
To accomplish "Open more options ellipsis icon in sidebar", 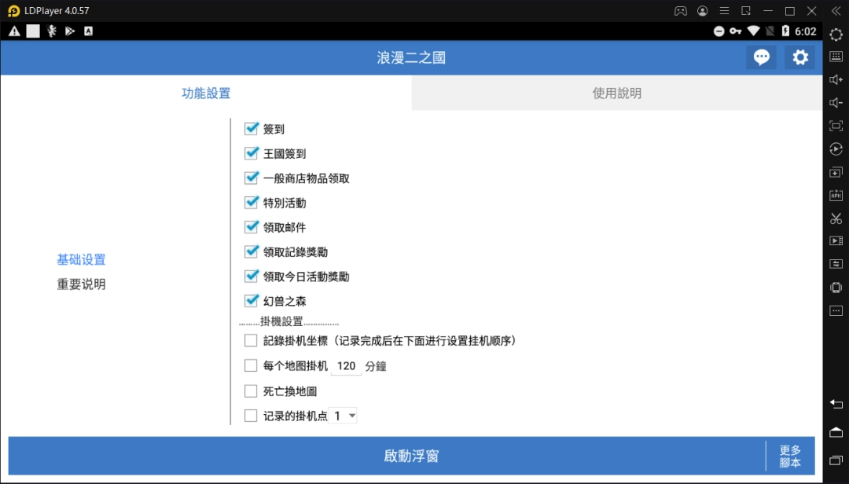I will point(836,311).
